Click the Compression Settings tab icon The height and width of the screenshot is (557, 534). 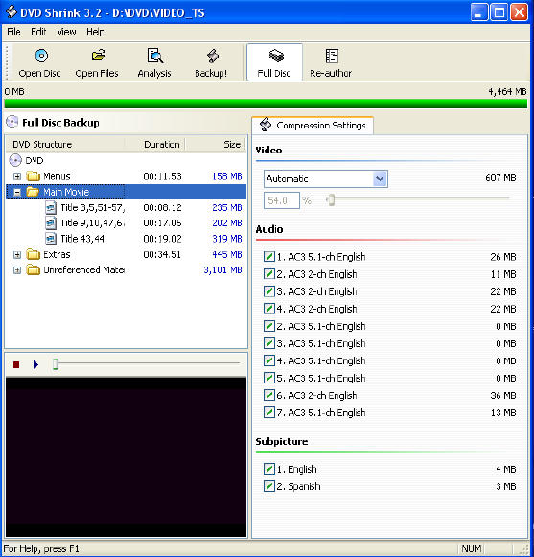pos(265,125)
